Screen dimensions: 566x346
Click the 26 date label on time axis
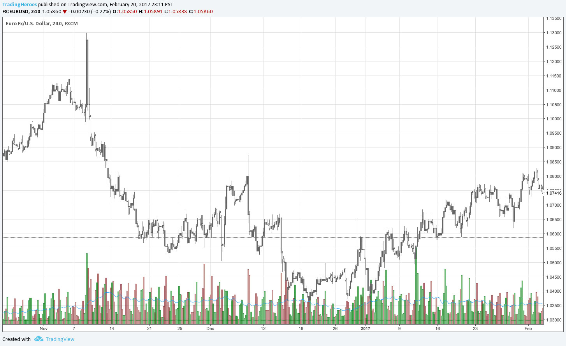335,328
